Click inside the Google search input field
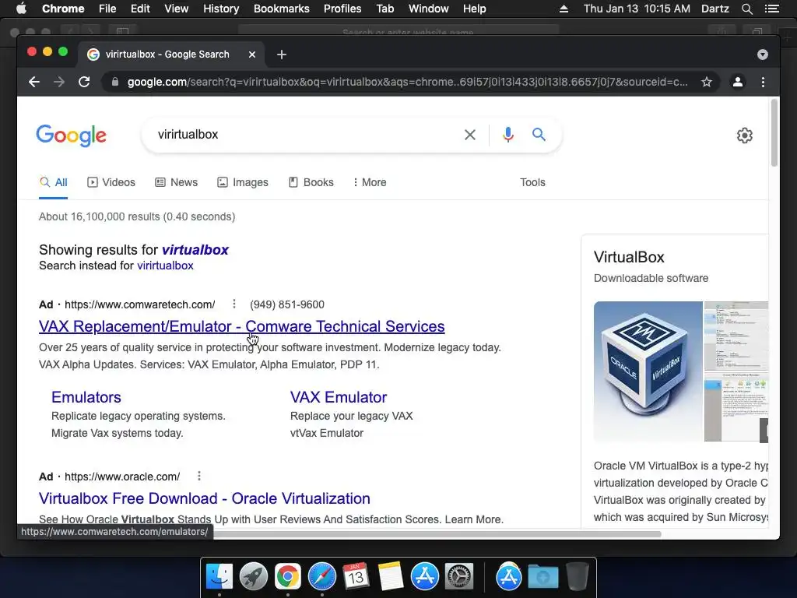797x598 pixels. coord(305,134)
